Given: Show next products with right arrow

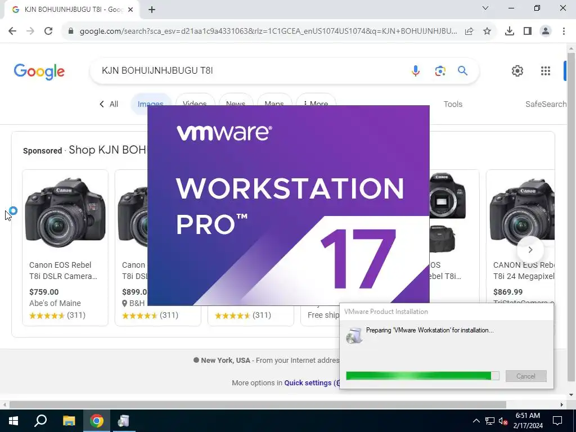Looking at the screenshot, I should pyautogui.click(x=530, y=250).
